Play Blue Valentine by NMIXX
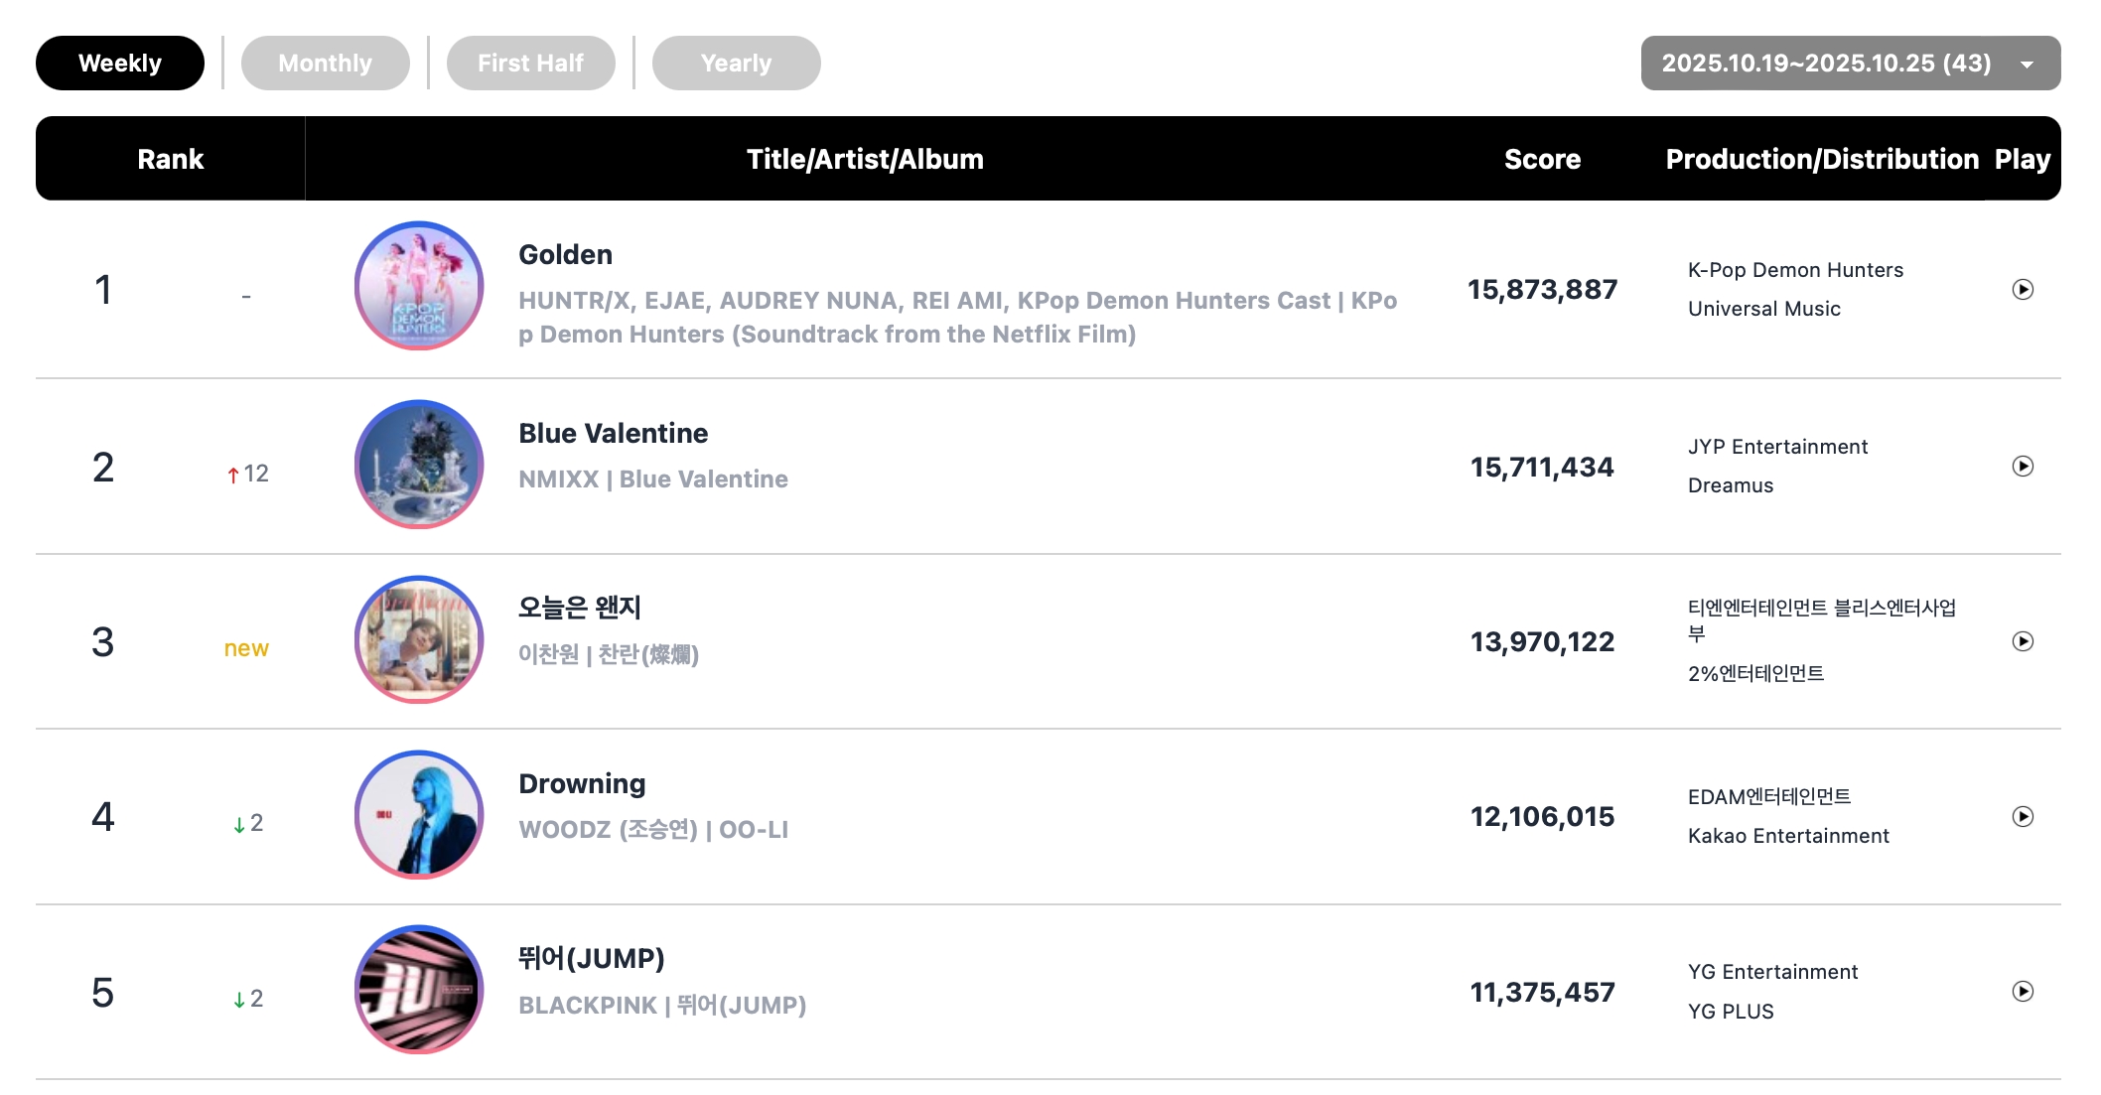This screenshot has width=2101, height=1095. coord(2022,467)
